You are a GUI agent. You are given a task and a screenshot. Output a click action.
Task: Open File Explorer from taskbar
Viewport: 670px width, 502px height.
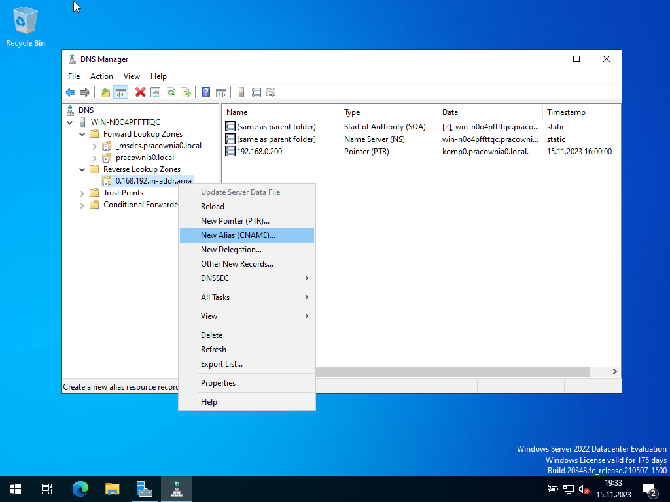coord(113,489)
